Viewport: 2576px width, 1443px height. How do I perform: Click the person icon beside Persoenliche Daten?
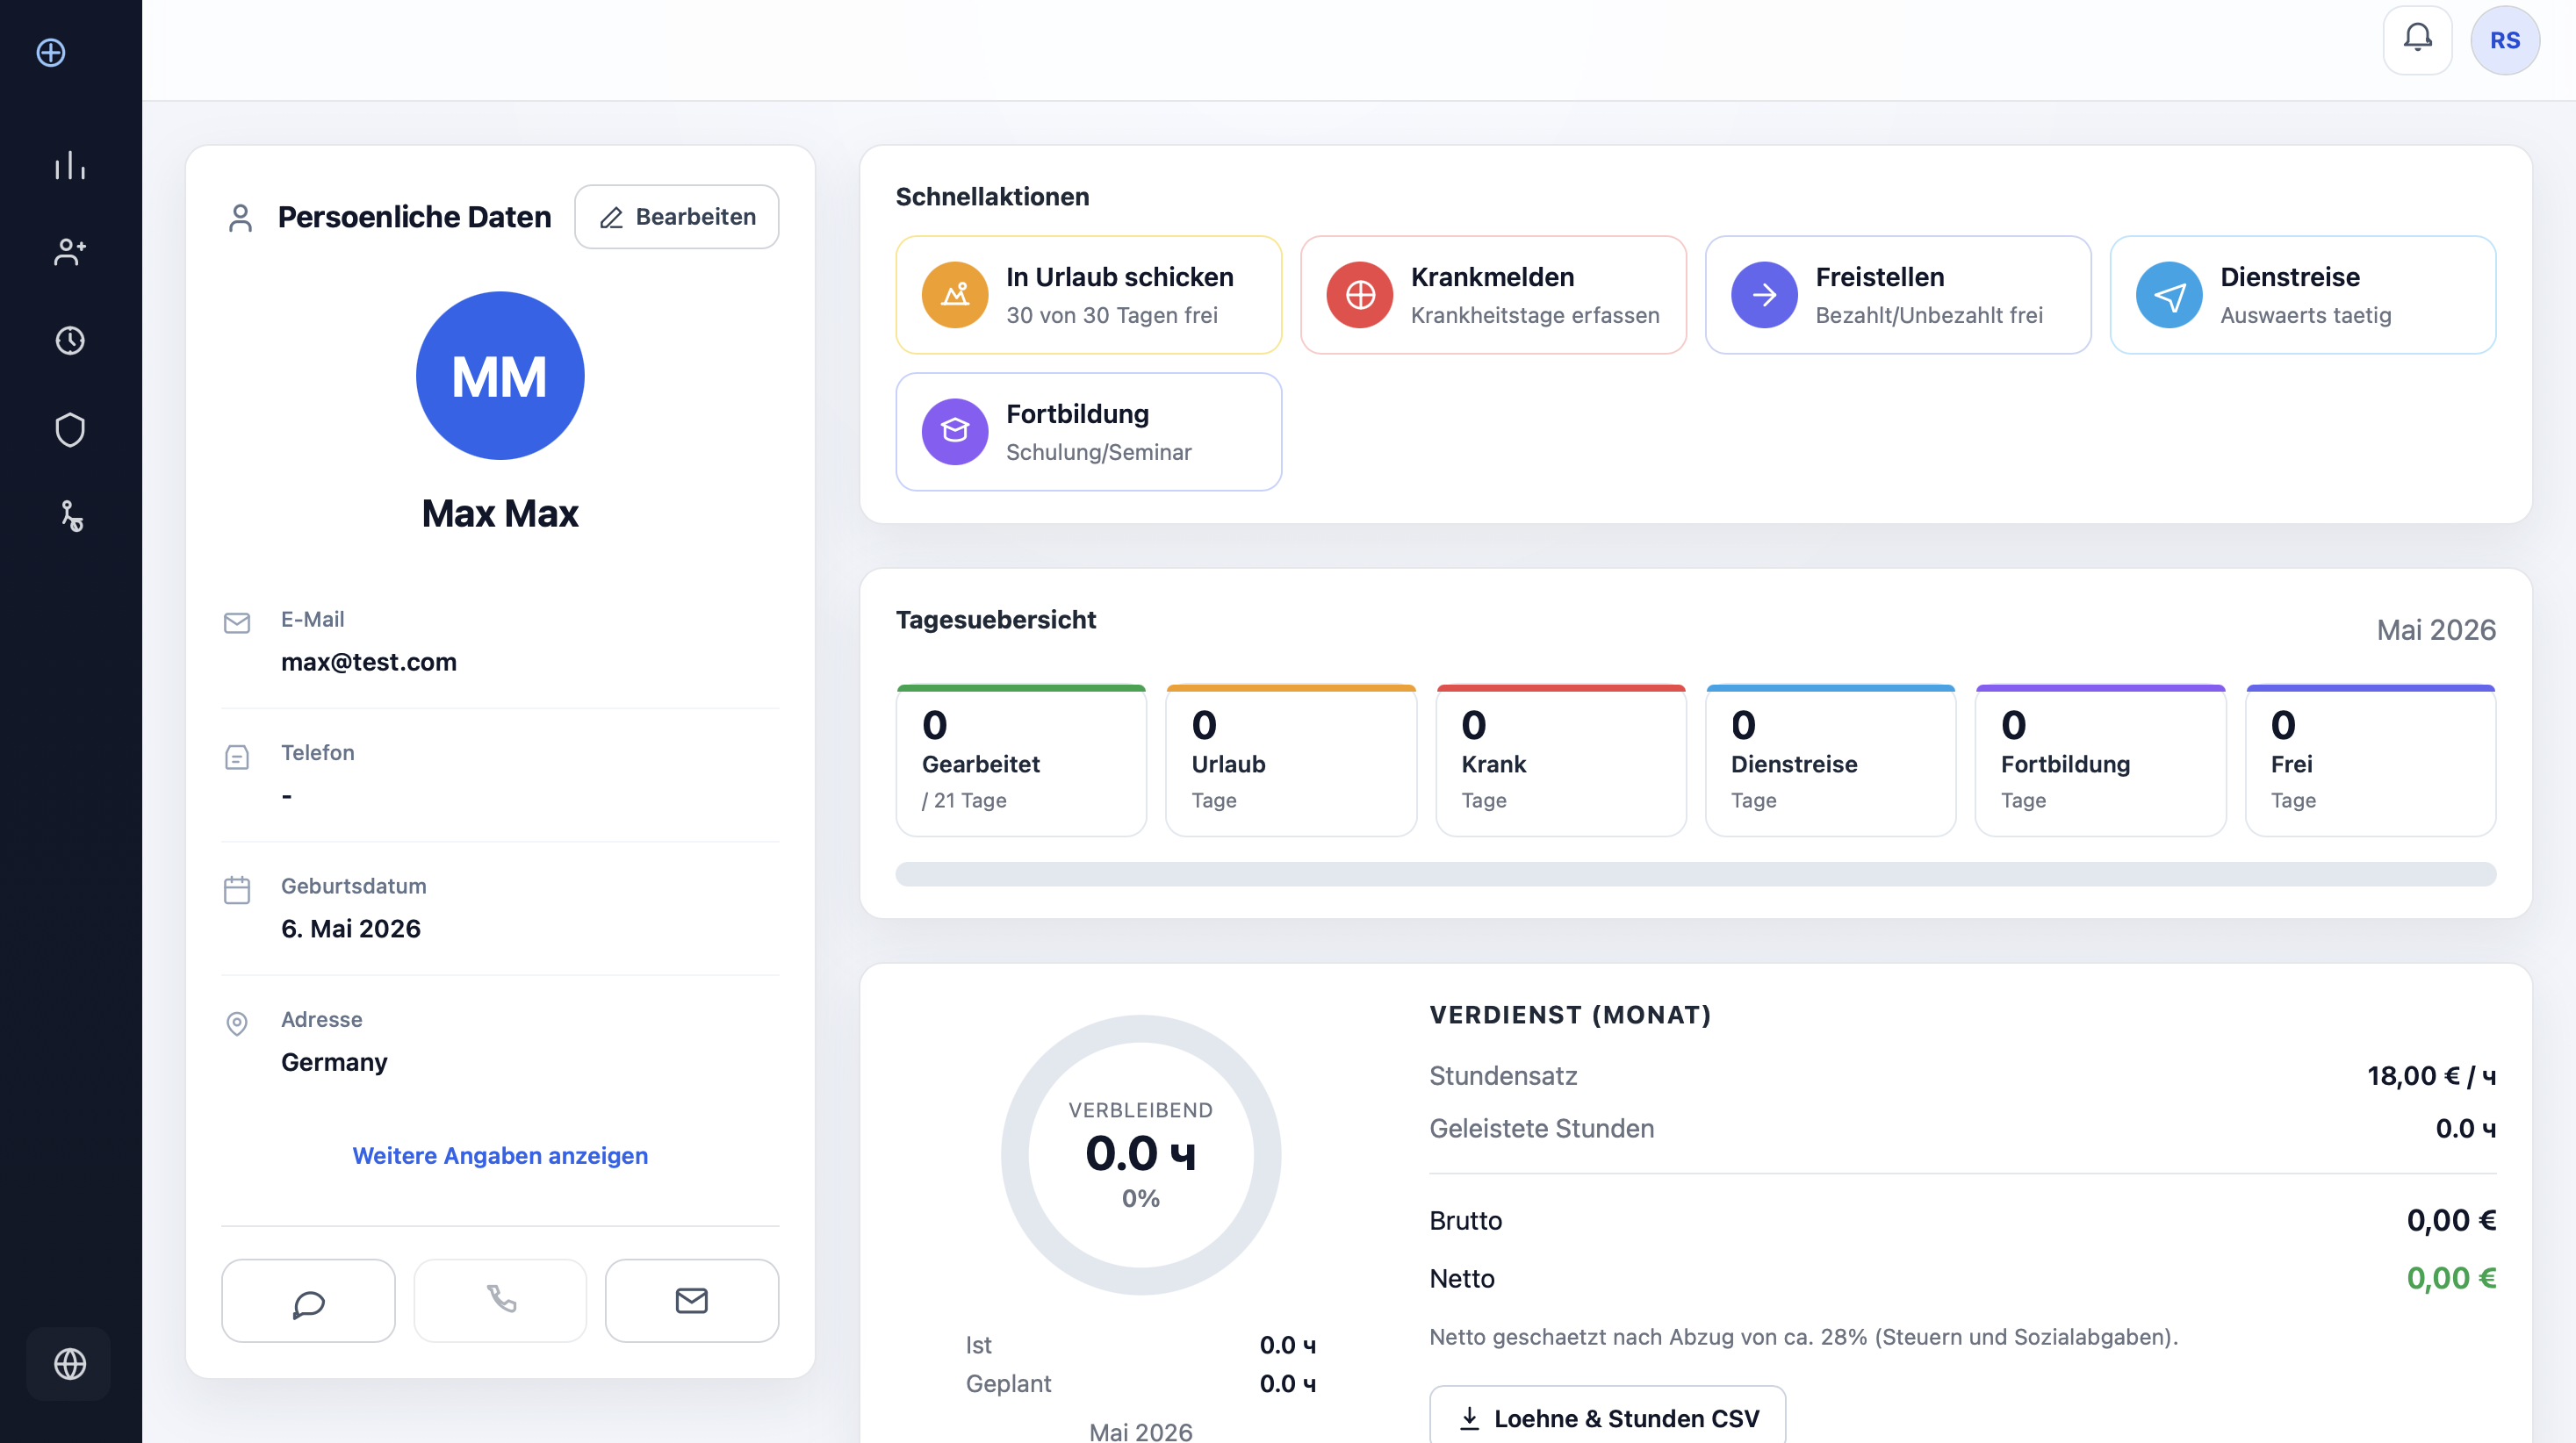click(x=240, y=217)
